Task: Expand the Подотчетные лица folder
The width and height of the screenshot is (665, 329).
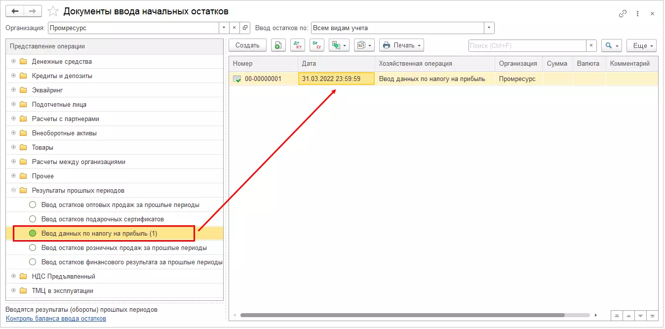Action: pyautogui.click(x=13, y=105)
